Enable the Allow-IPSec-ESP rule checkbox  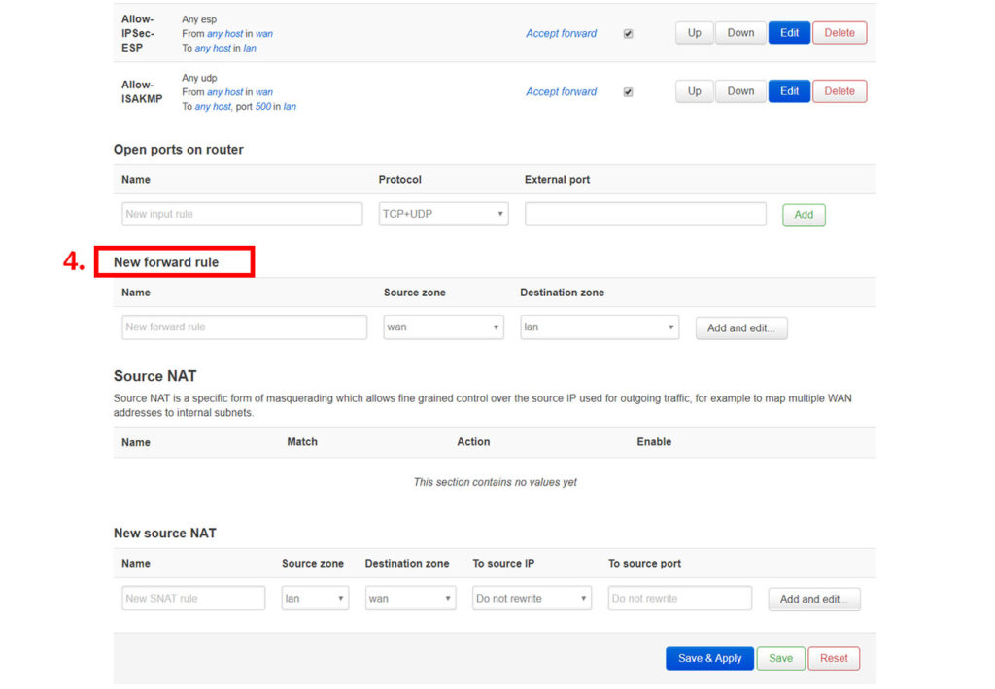(628, 32)
